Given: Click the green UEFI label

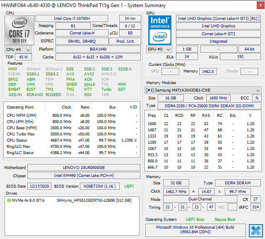Looking at the screenshot, I should (x=129, y=186).
